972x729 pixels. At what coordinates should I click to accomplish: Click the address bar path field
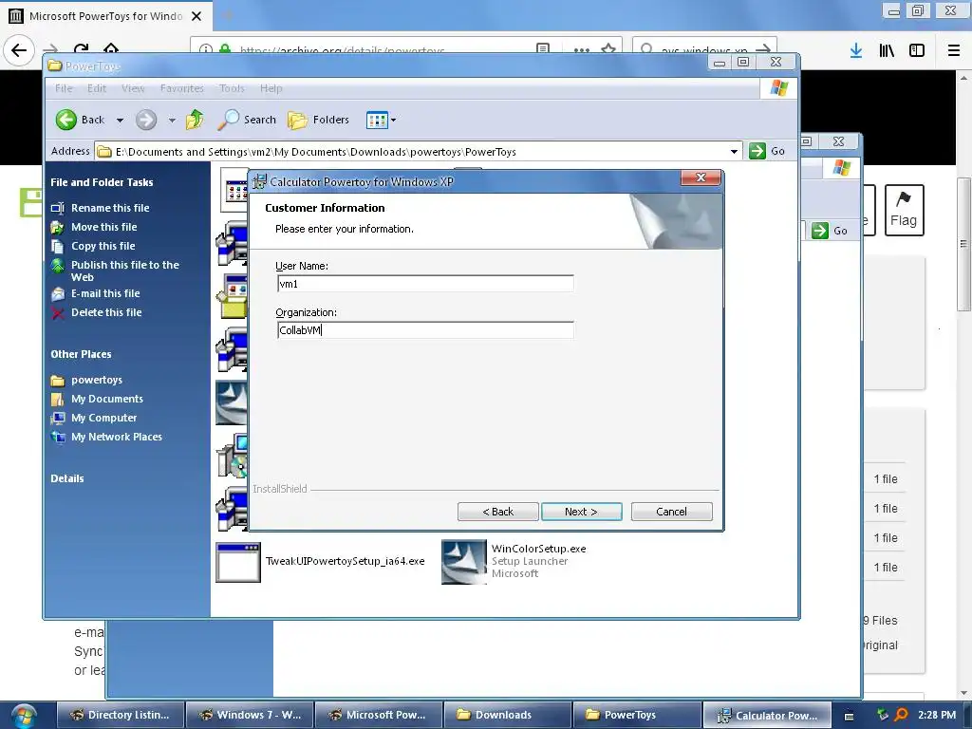(x=412, y=151)
